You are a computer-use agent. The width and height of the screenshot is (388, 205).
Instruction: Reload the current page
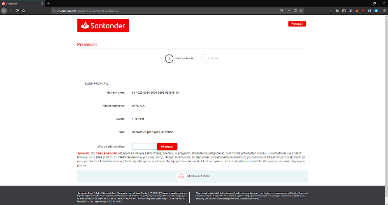pyautogui.click(x=17, y=11)
